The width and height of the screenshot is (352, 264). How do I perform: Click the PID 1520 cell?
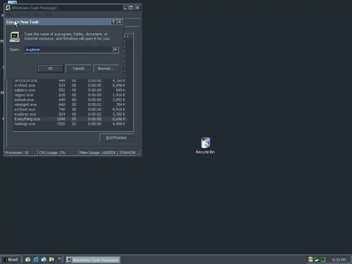61,124
